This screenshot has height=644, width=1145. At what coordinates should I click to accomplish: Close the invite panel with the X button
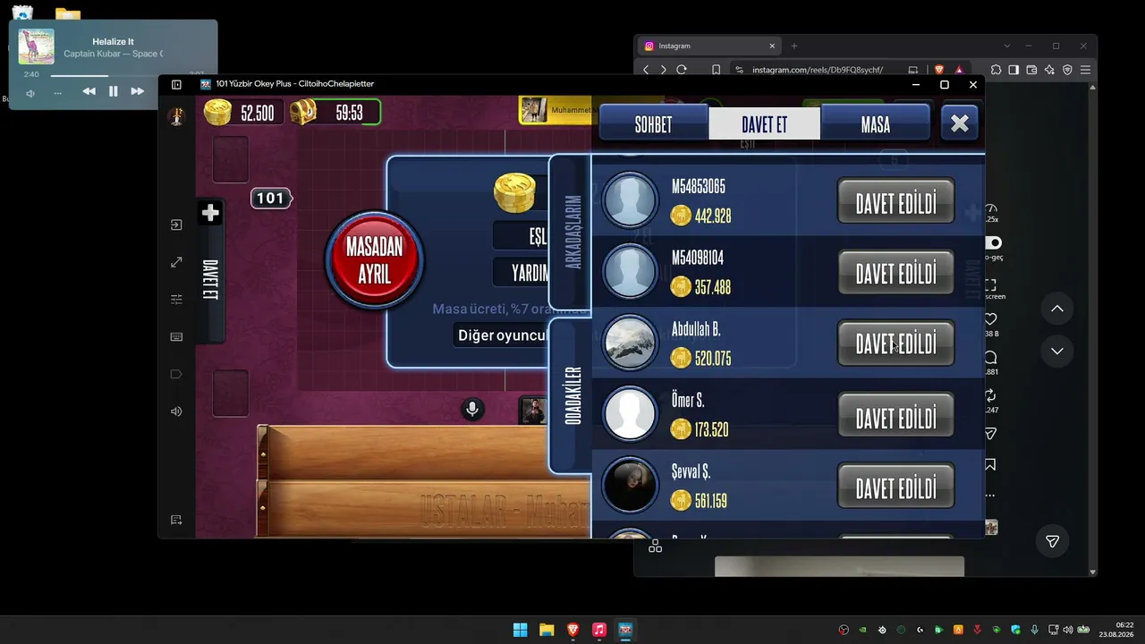(959, 123)
